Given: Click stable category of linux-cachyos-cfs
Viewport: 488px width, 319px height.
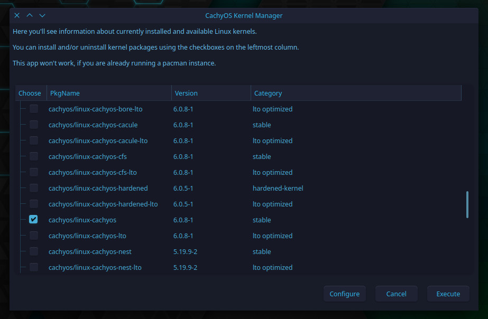Looking at the screenshot, I should 262,157.
